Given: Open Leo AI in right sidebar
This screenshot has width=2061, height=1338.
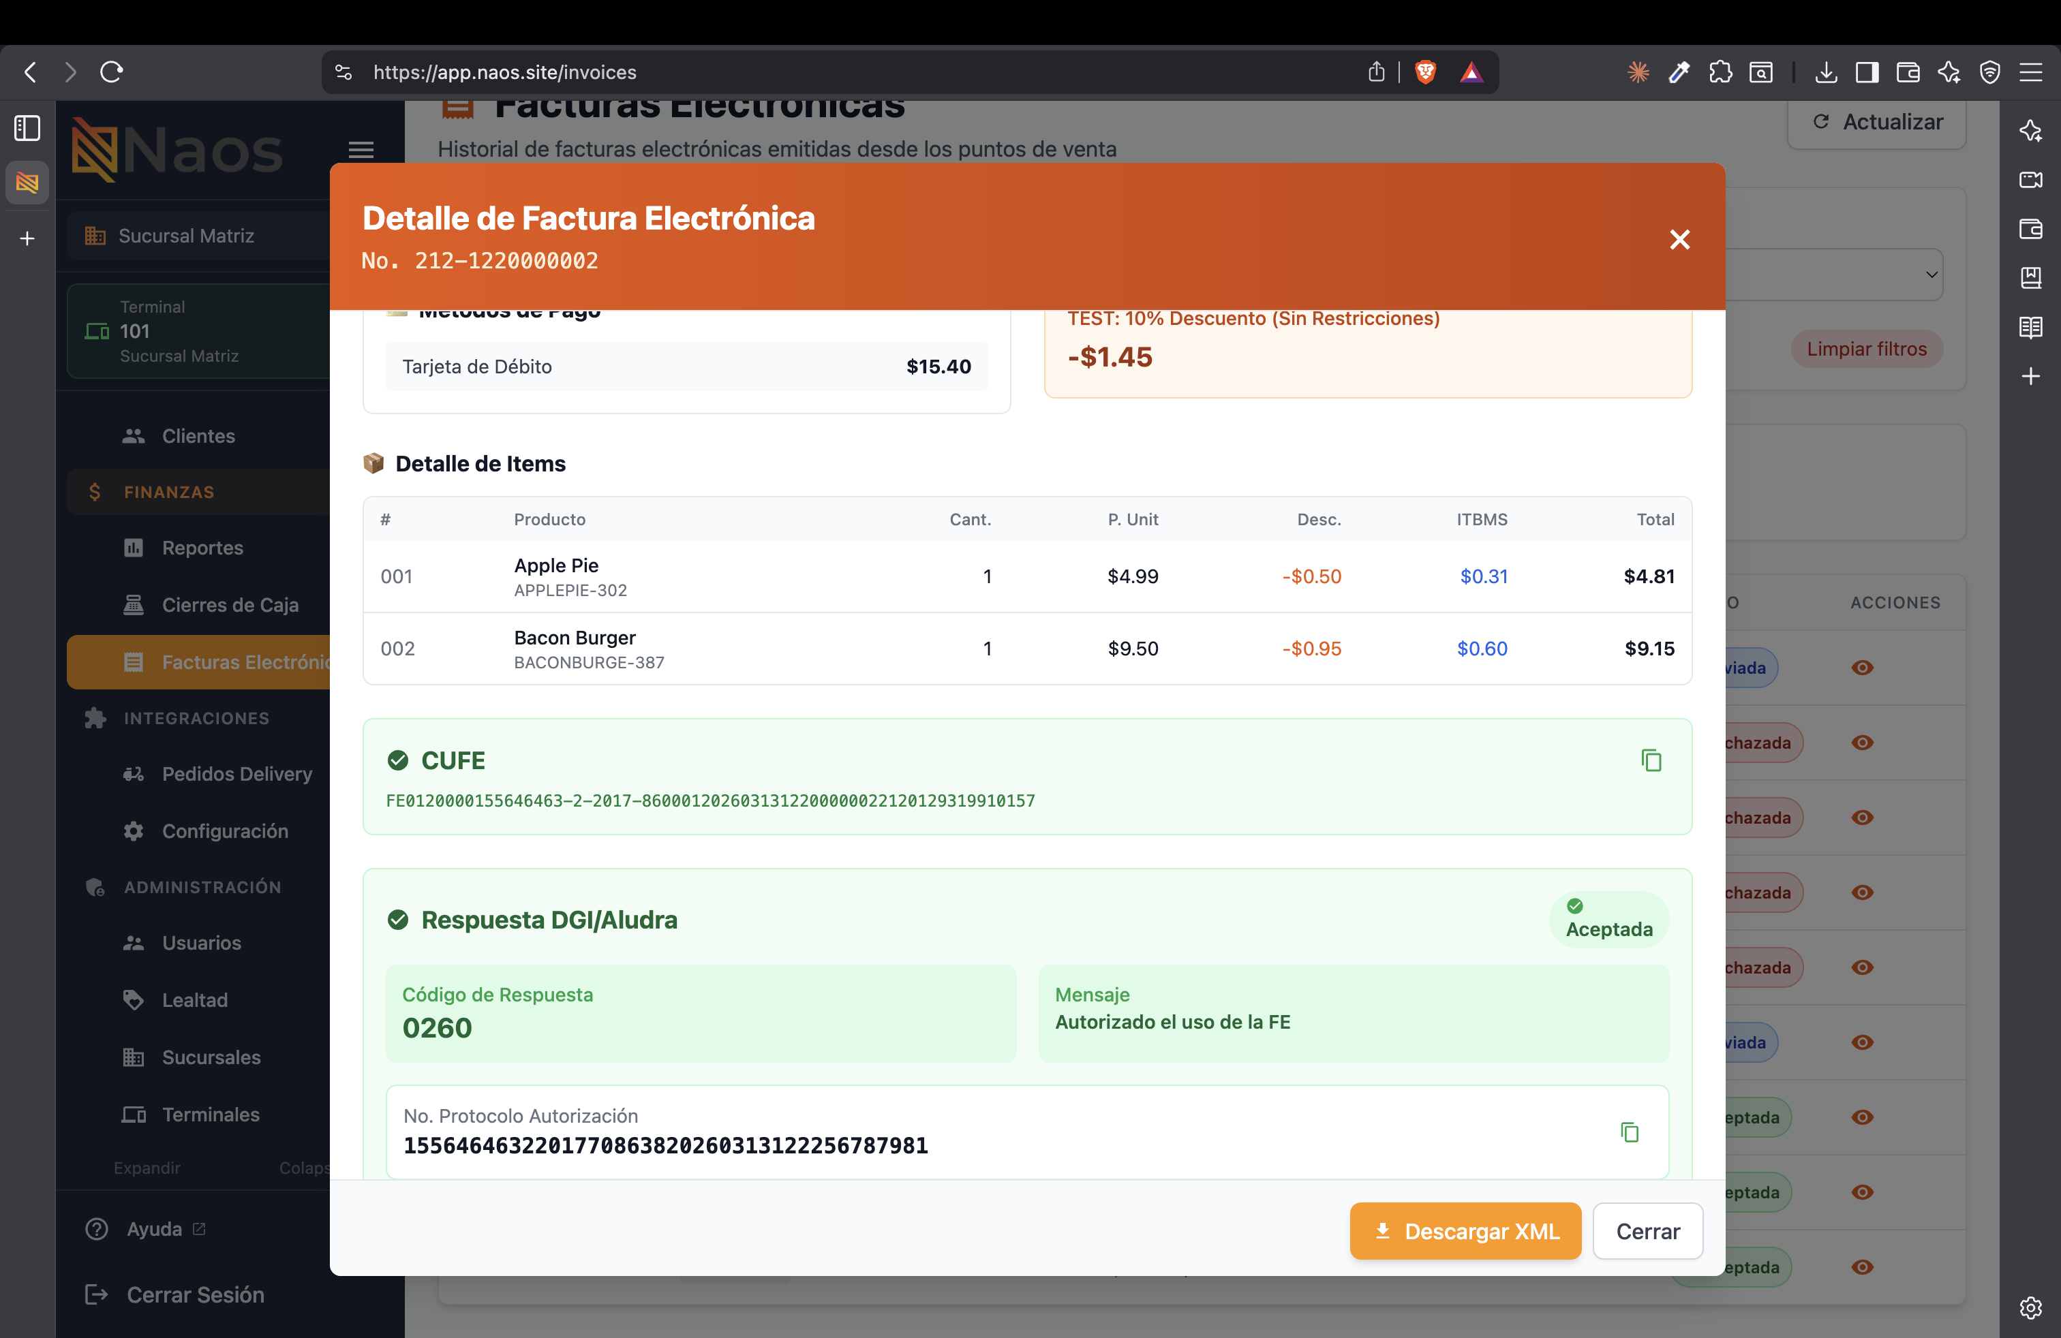Looking at the screenshot, I should (2031, 130).
